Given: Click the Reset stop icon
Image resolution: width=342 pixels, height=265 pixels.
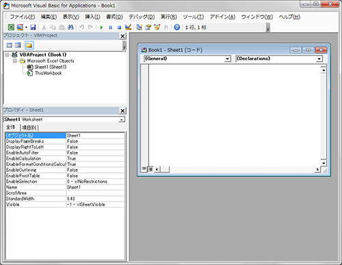Looking at the screenshot, I should (119, 27).
